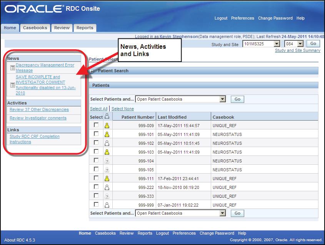Click the Select All link

coord(99,109)
